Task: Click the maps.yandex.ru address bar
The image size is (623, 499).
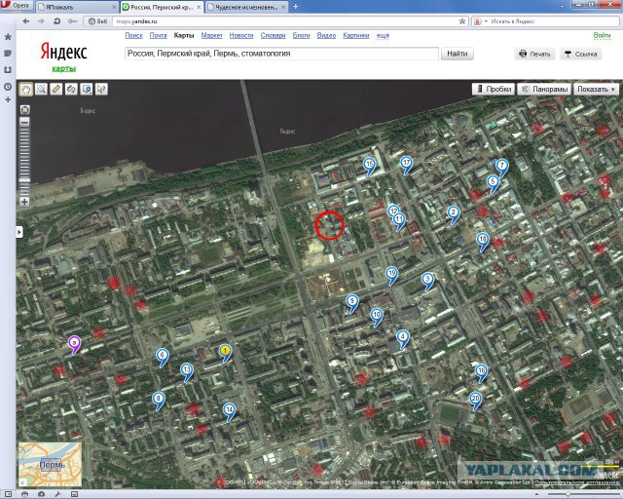Action: (284, 21)
